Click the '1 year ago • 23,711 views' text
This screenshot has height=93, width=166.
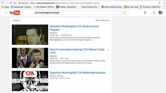tap(60, 78)
